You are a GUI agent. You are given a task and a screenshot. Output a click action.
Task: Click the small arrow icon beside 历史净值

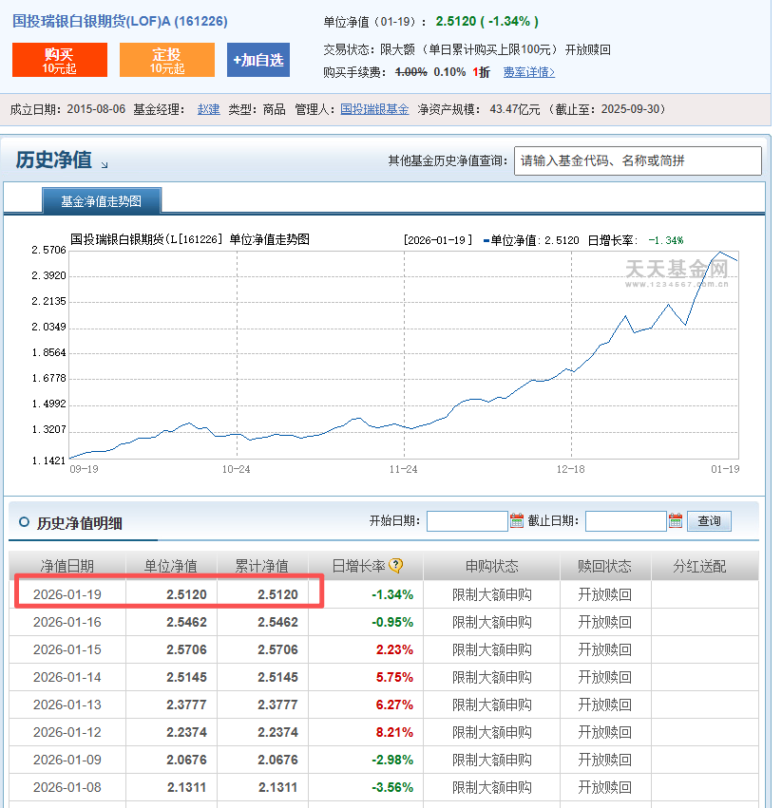tap(105, 165)
